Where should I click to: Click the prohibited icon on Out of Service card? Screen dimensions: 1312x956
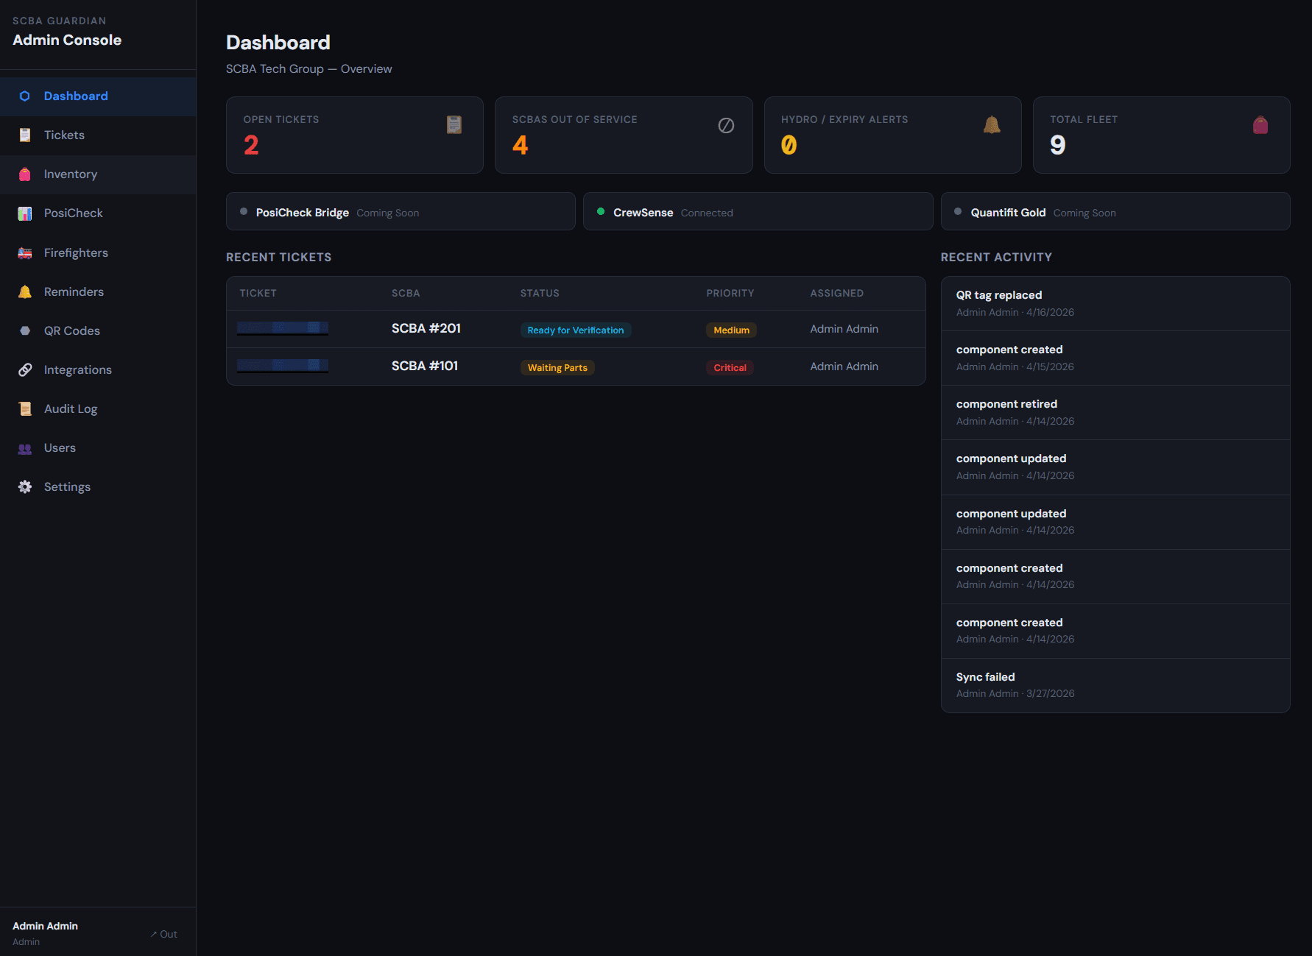(x=726, y=125)
